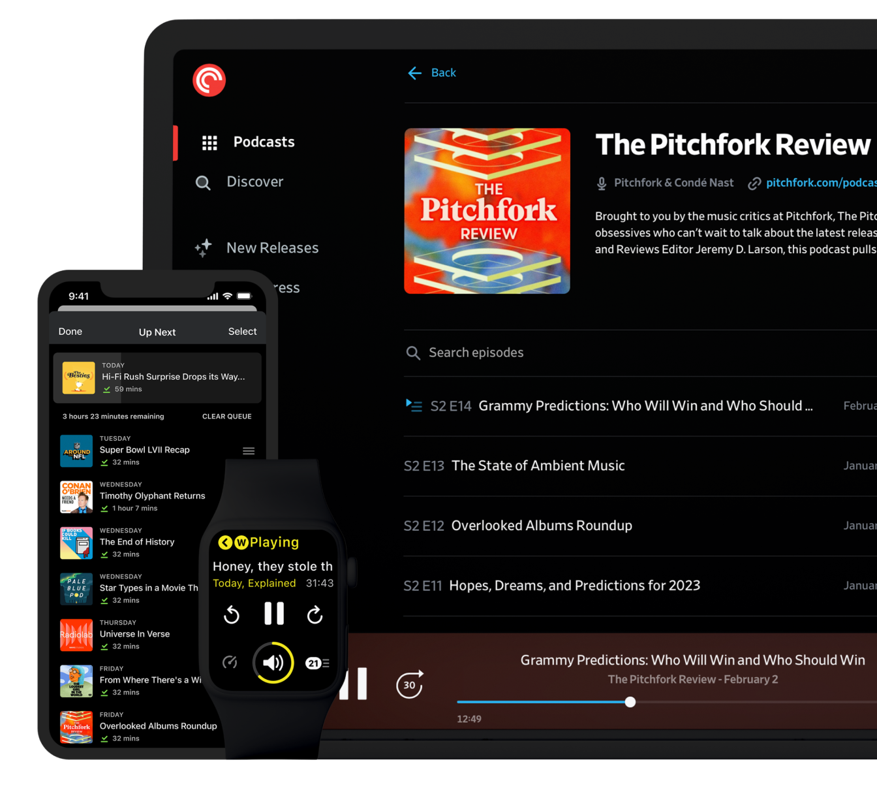Image resolution: width=877 pixels, height=794 pixels.
Task: Pause playback on the watch
Action: pos(274,614)
